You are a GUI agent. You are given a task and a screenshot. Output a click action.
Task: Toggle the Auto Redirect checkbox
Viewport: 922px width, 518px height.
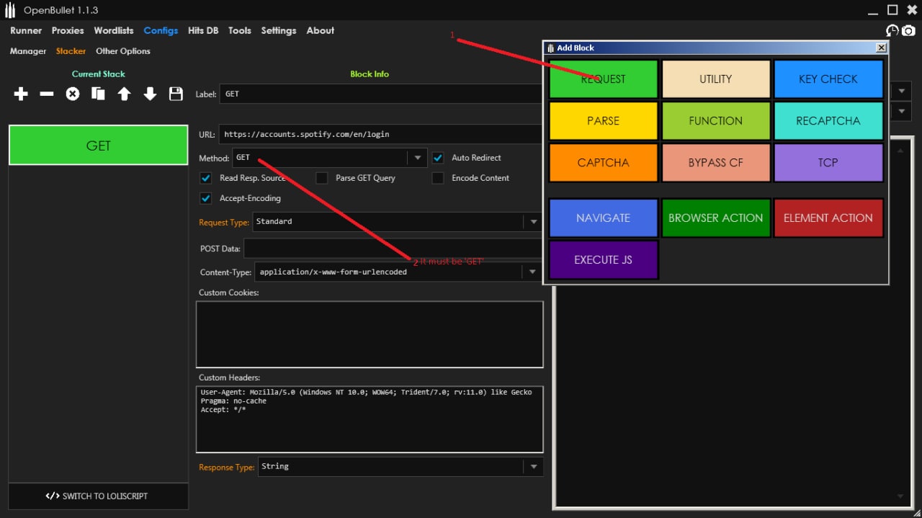[438, 158]
